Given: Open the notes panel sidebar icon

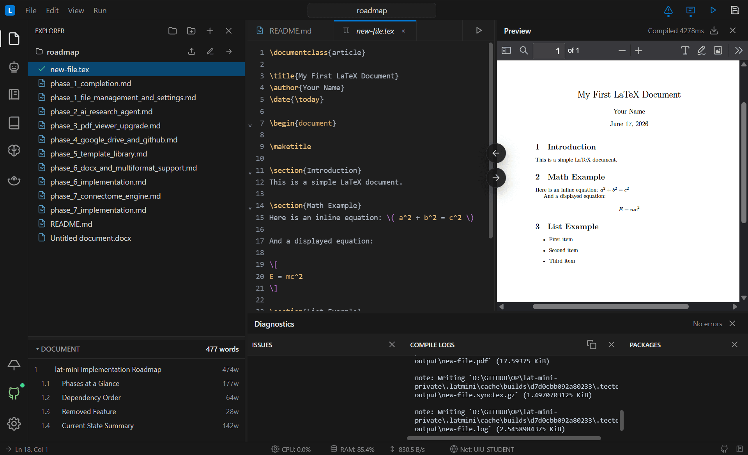Looking at the screenshot, I should (14, 94).
